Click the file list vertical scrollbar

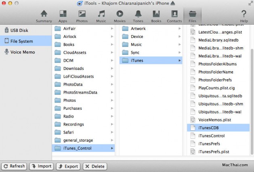click(252, 101)
